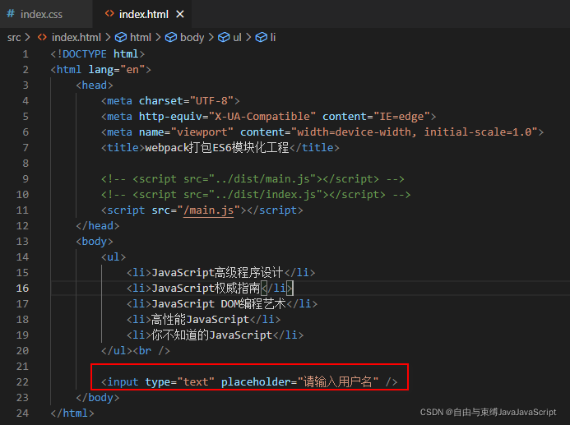Open the index.html breadcrumb item
570x425 pixels.
point(76,38)
